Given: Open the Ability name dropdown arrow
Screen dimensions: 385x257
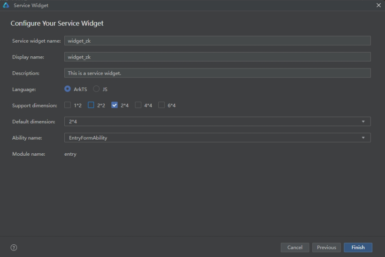Looking at the screenshot, I should click(363, 137).
